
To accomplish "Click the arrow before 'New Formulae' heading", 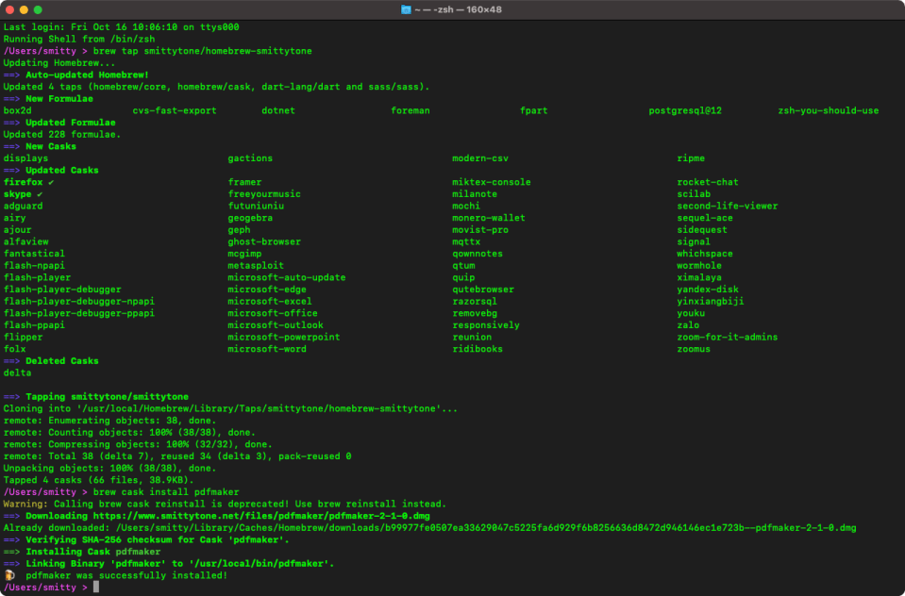I will [12, 99].
